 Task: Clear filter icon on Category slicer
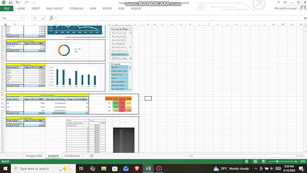[x=130, y=64]
